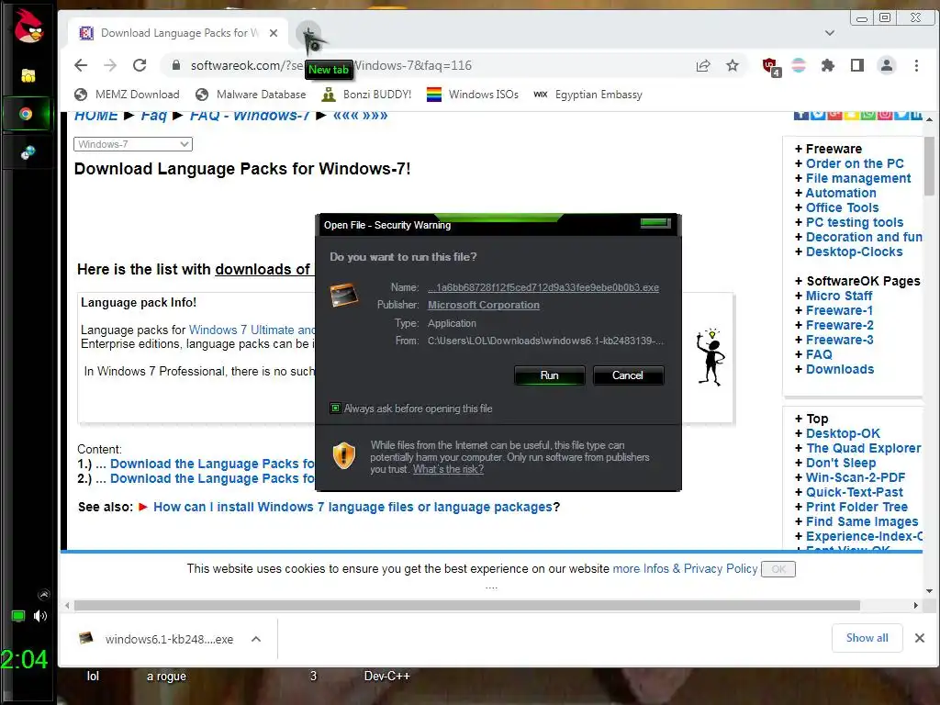This screenshot has width=940, height=705.
Task: Reload the current page
Action: [140, 65]
